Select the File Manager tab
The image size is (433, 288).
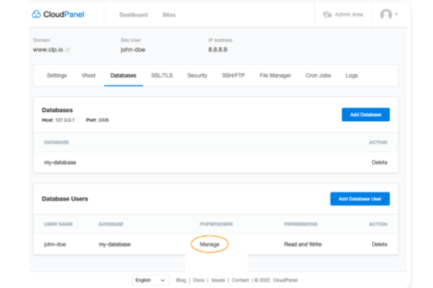275,76
